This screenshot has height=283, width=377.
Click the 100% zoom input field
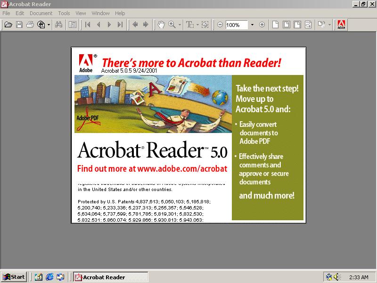pyautogui.click(x=237, y=25)
